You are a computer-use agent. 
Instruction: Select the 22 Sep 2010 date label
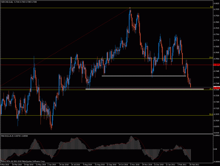[111, 165]
